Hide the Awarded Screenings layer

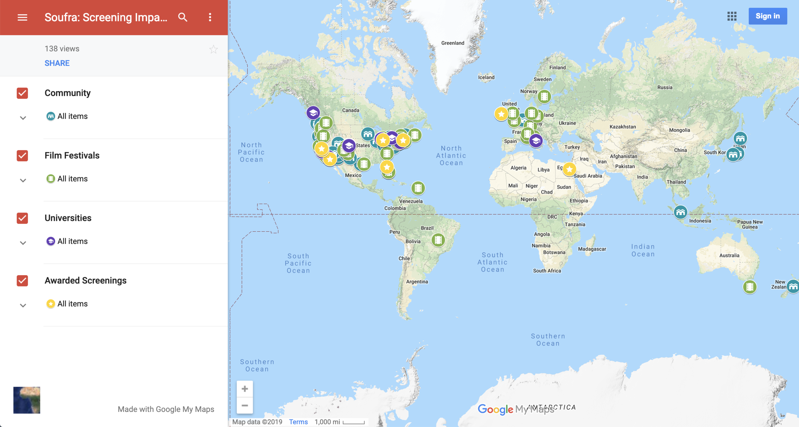[x=22, y=281]
